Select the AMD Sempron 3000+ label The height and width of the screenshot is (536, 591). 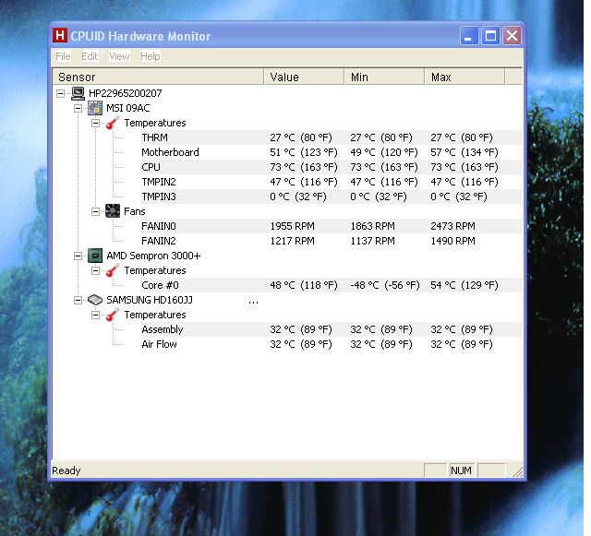pos(153,256)
